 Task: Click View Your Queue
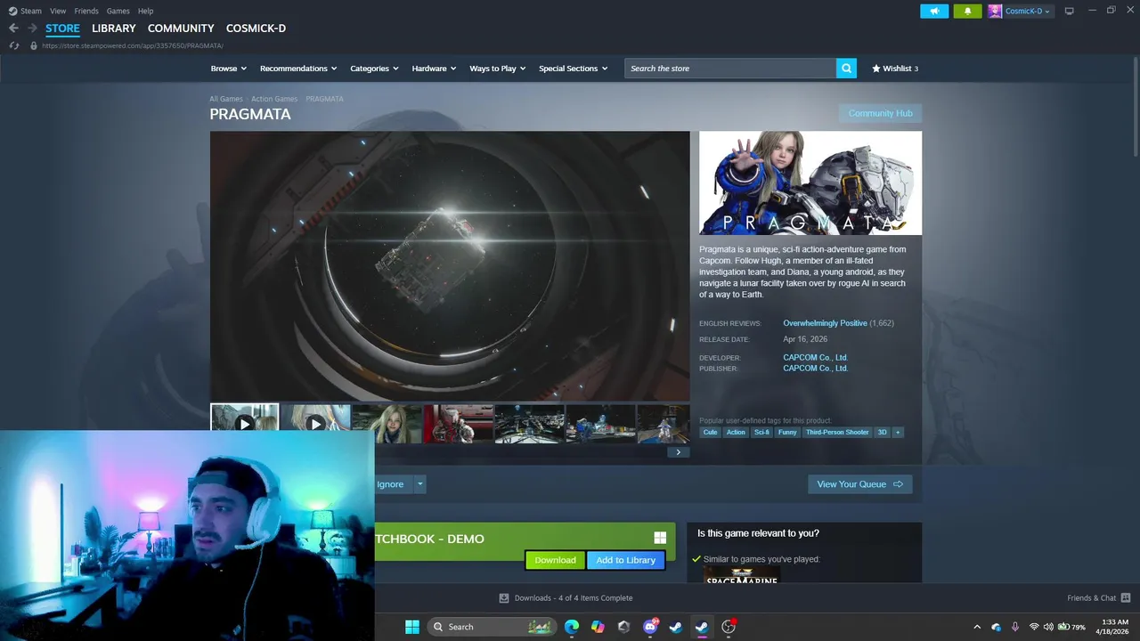(859, 484)
